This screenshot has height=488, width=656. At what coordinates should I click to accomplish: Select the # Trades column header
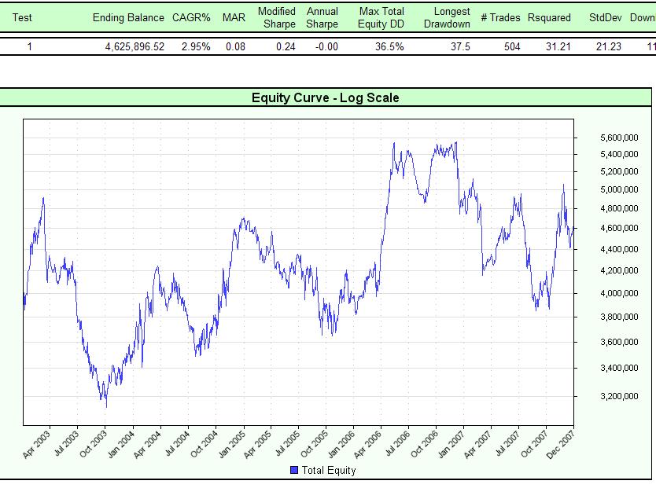[500, 17]
